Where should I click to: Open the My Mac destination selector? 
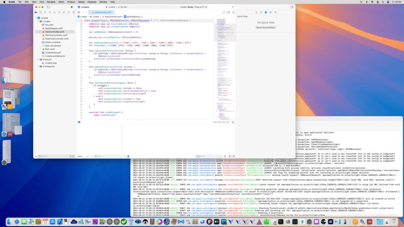(x=122, y=7)
